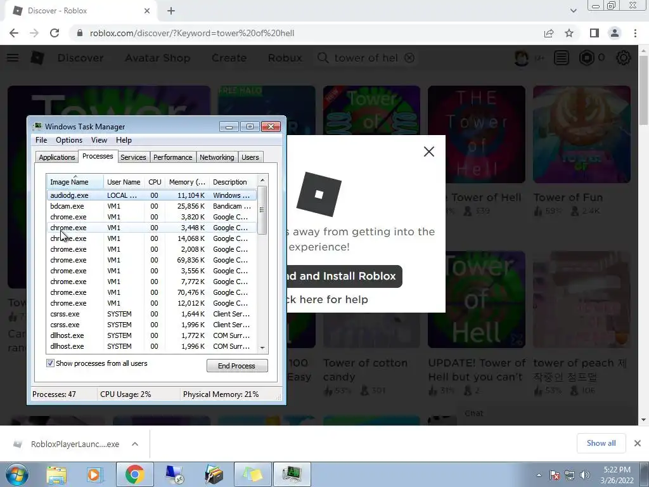Open Roblox hamburger navigation menu

[x=13, y=58]
